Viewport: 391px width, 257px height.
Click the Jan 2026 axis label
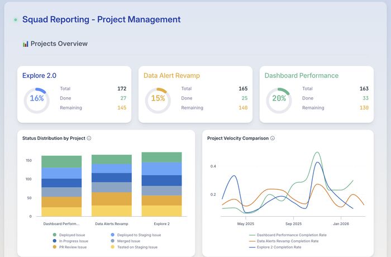pyautogui.click(x=341, y=224)
